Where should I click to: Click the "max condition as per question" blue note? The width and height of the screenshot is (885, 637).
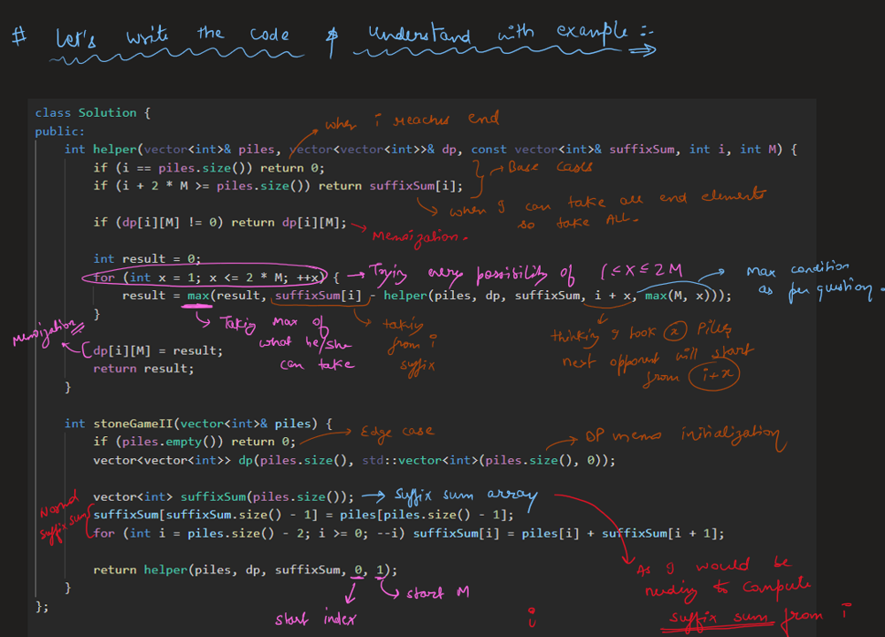click(807, 279)
